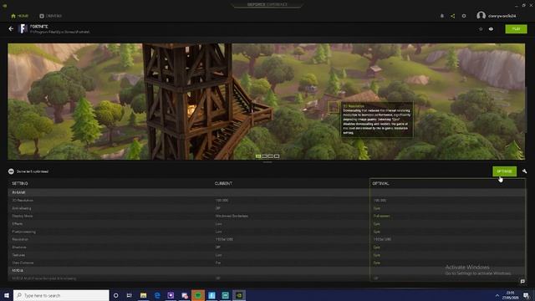Select the Textures setting row

[x=266, y=255]
